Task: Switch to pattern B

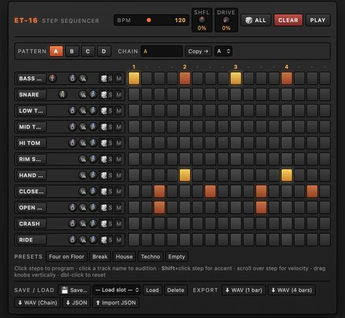Action: point(72,51)
